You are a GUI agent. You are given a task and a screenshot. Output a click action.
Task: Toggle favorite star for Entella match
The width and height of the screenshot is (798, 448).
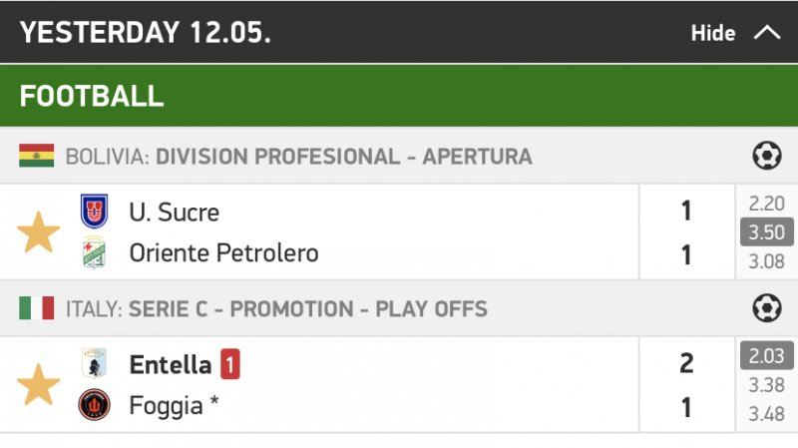pyautogui.click(x=39, y=385)
